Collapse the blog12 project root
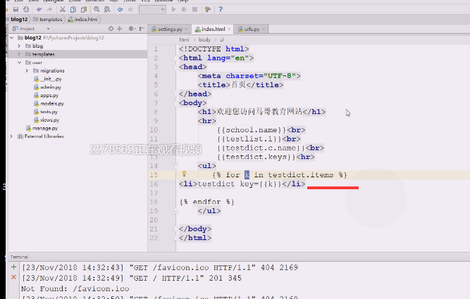This screenshot has width=470, height=299. coord(12,38)
